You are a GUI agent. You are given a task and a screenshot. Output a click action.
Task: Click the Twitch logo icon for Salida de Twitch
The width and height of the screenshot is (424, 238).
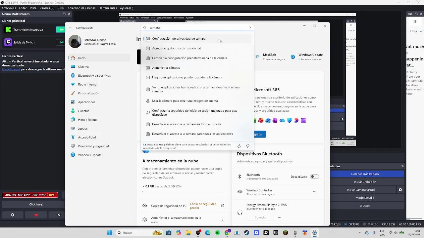(x=8, y=42)
